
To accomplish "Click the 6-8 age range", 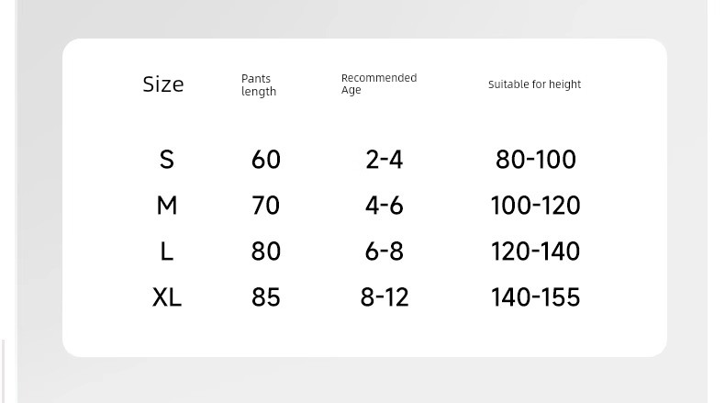I will pos(385,252).
